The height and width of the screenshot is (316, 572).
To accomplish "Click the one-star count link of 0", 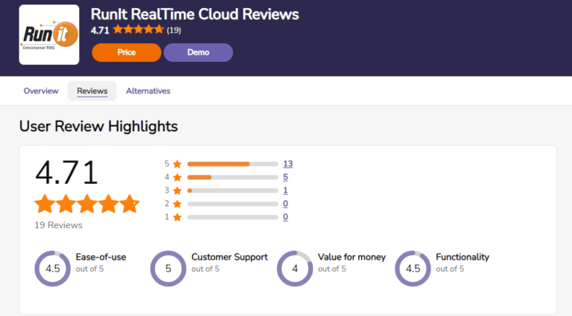I will click(x=285, y=217).
